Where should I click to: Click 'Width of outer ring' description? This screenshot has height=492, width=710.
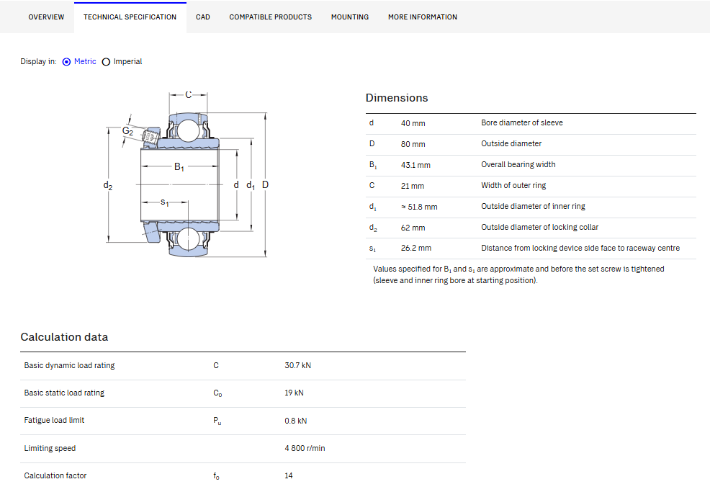tap(513, 185)
